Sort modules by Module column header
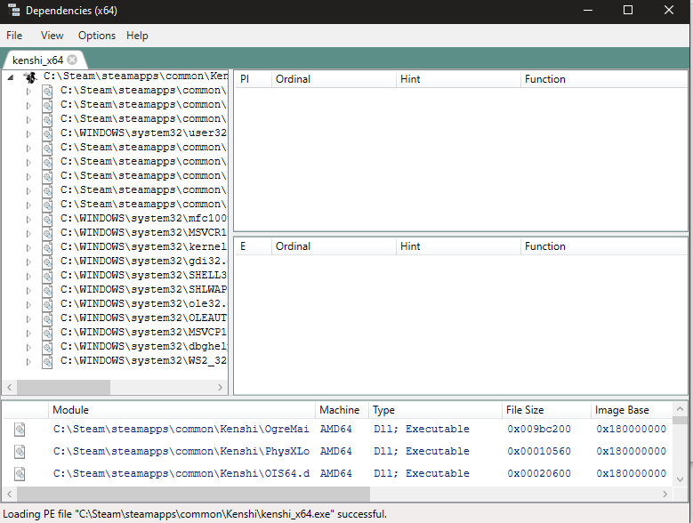Viewport: 693px width, 523px height. (181, 410)
